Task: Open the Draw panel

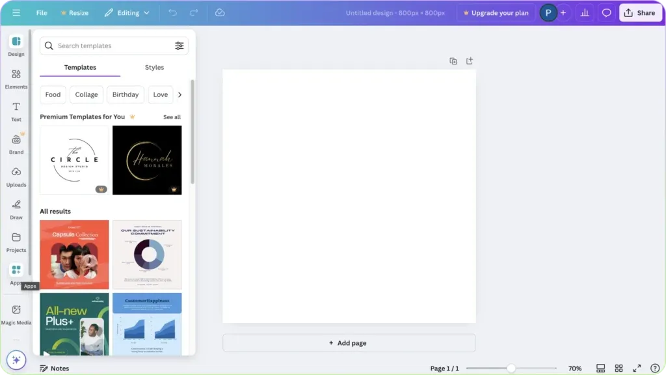Action: click(16, 210)
